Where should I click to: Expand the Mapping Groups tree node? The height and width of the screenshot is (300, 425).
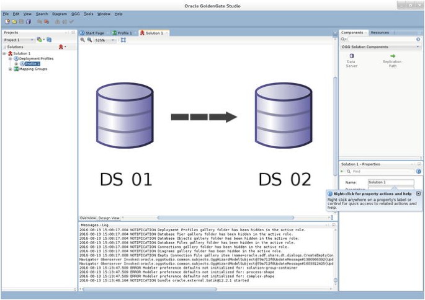[x=10, y=69]
